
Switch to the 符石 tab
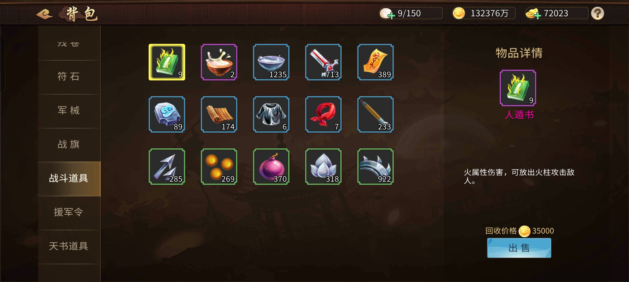(69, 77)
